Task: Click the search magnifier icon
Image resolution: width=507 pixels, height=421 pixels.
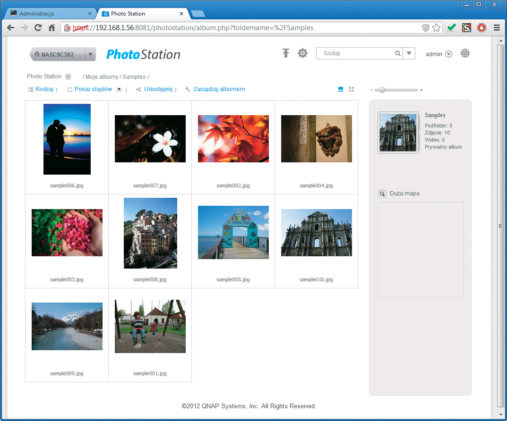Action: click(x=398, y=54)
